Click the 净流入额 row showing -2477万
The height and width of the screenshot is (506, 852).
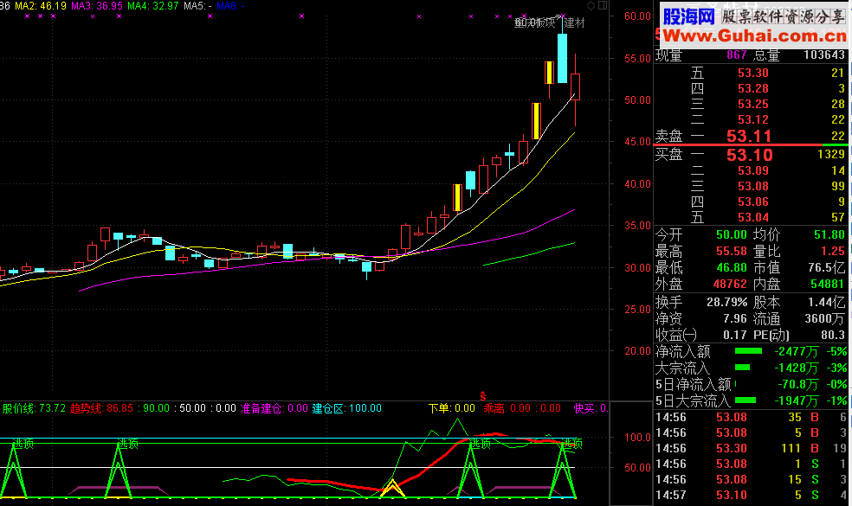tap(751, 352)
